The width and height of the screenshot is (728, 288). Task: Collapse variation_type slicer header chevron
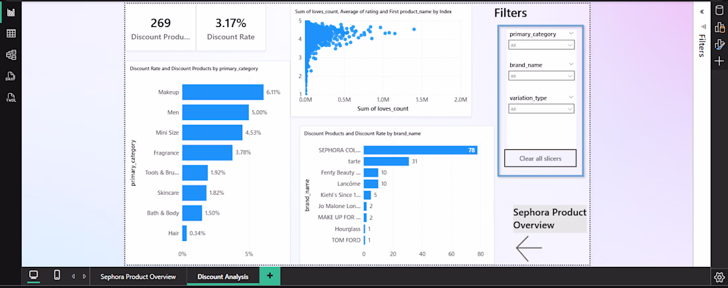point(571,97)
